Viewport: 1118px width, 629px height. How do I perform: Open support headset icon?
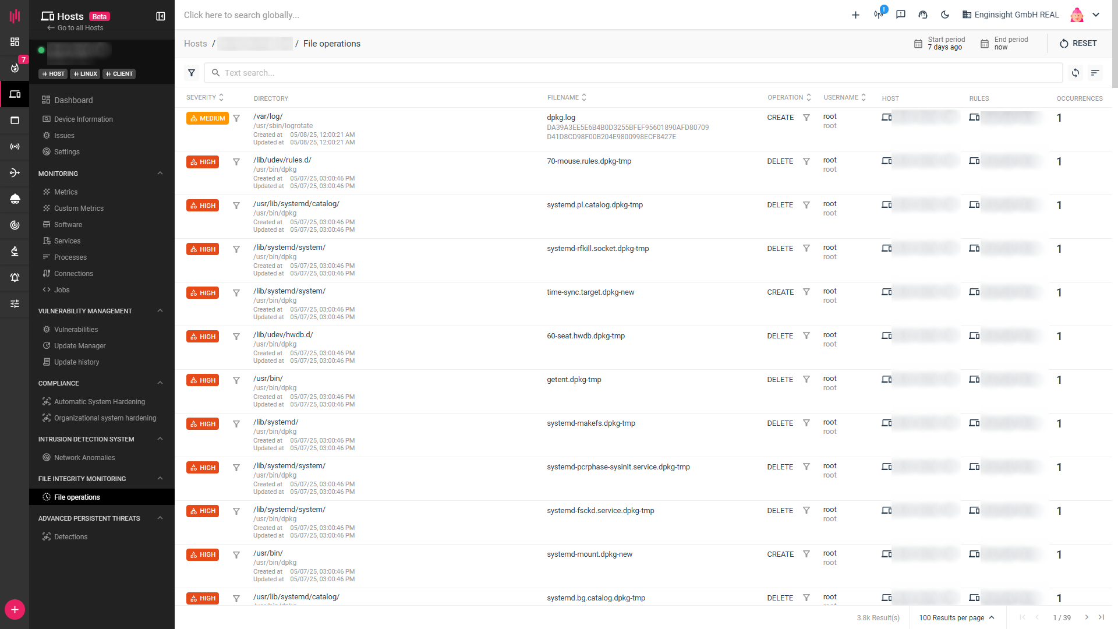[x=923, y=15]
